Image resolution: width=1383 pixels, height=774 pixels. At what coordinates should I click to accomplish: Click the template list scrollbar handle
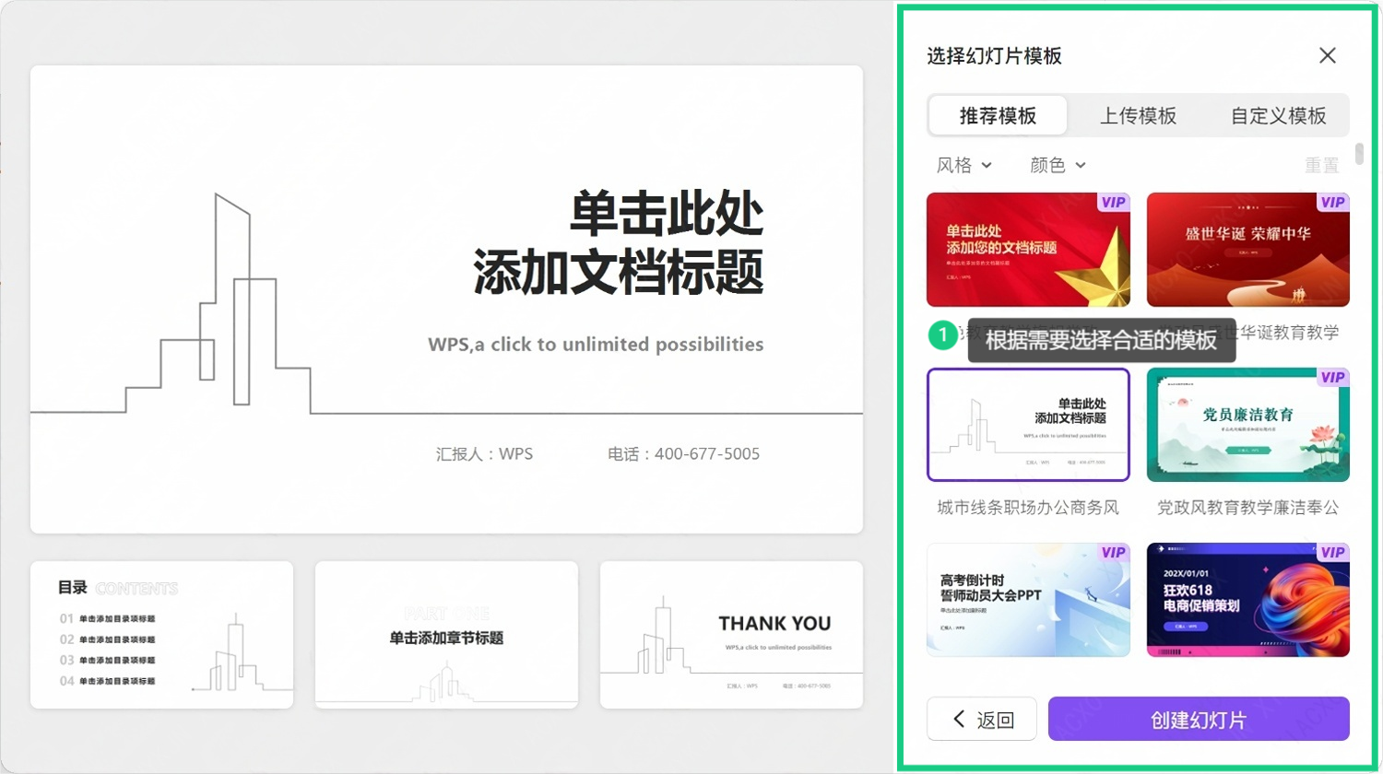(1359, 154)
